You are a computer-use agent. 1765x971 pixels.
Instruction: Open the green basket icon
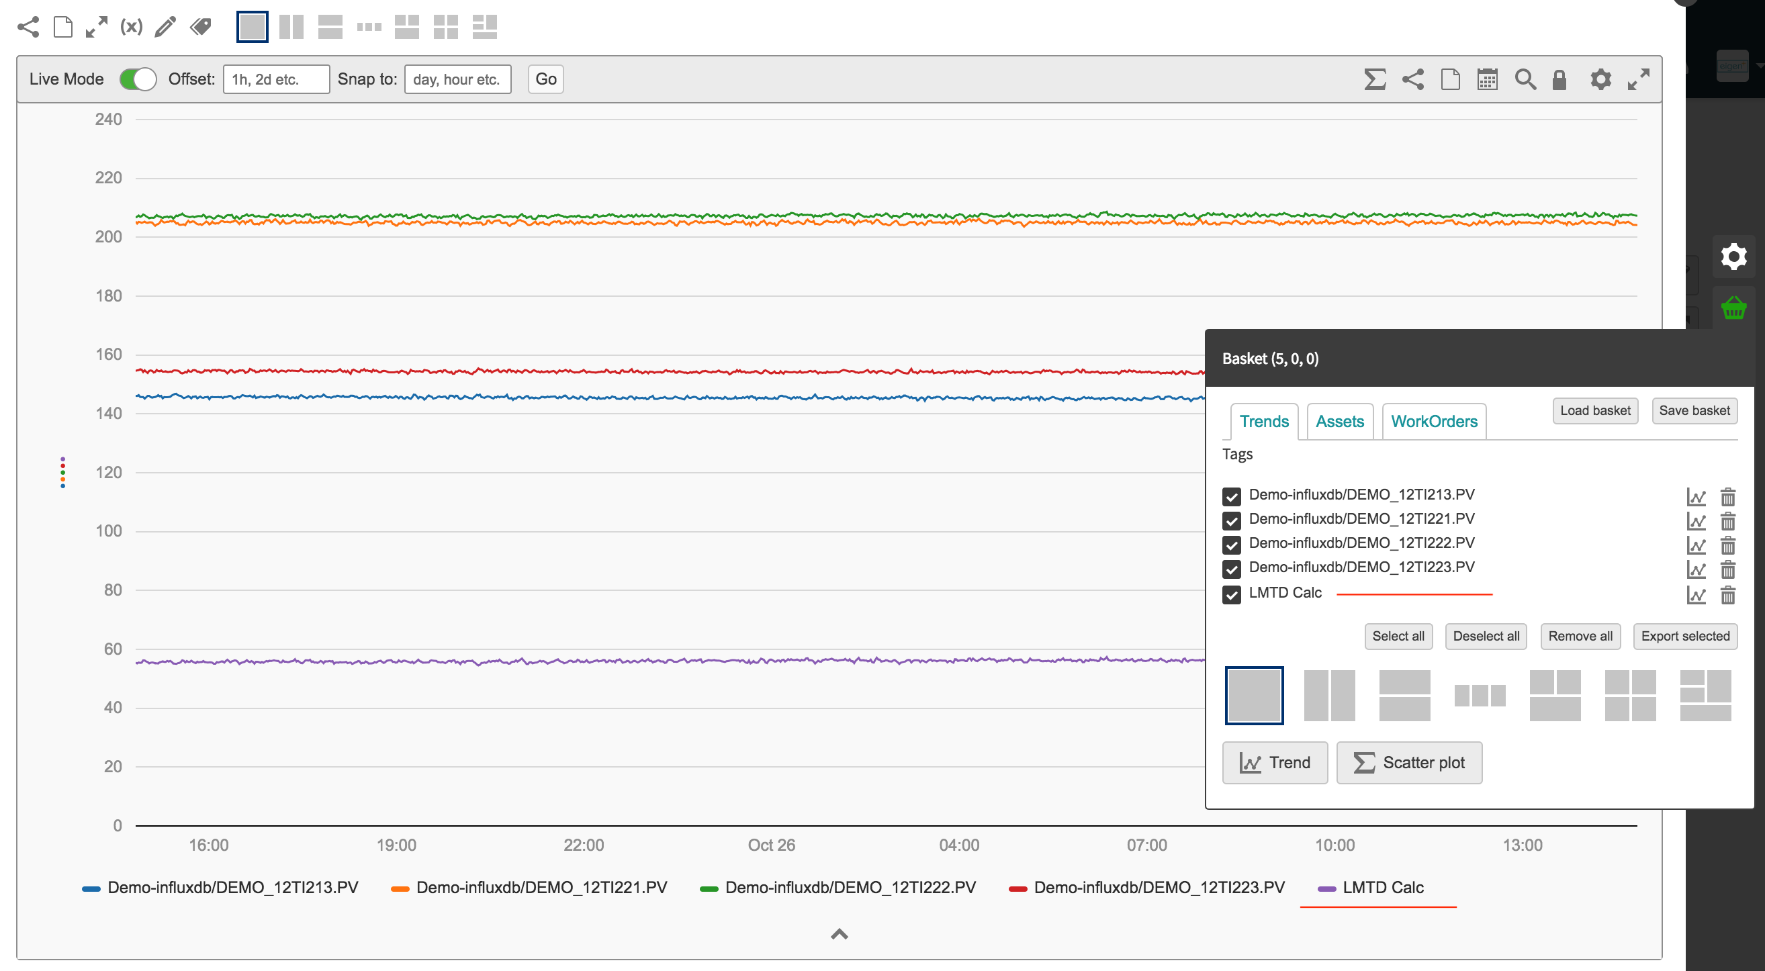[1733, 308]
